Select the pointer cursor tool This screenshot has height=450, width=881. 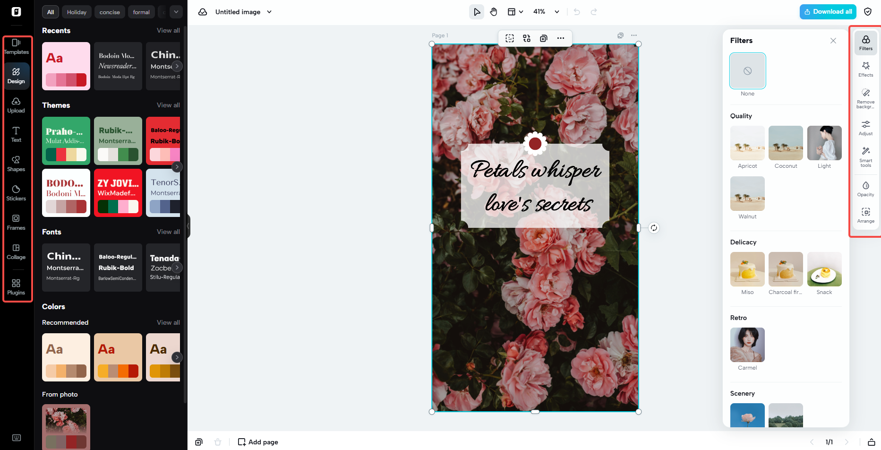[477, 12]
